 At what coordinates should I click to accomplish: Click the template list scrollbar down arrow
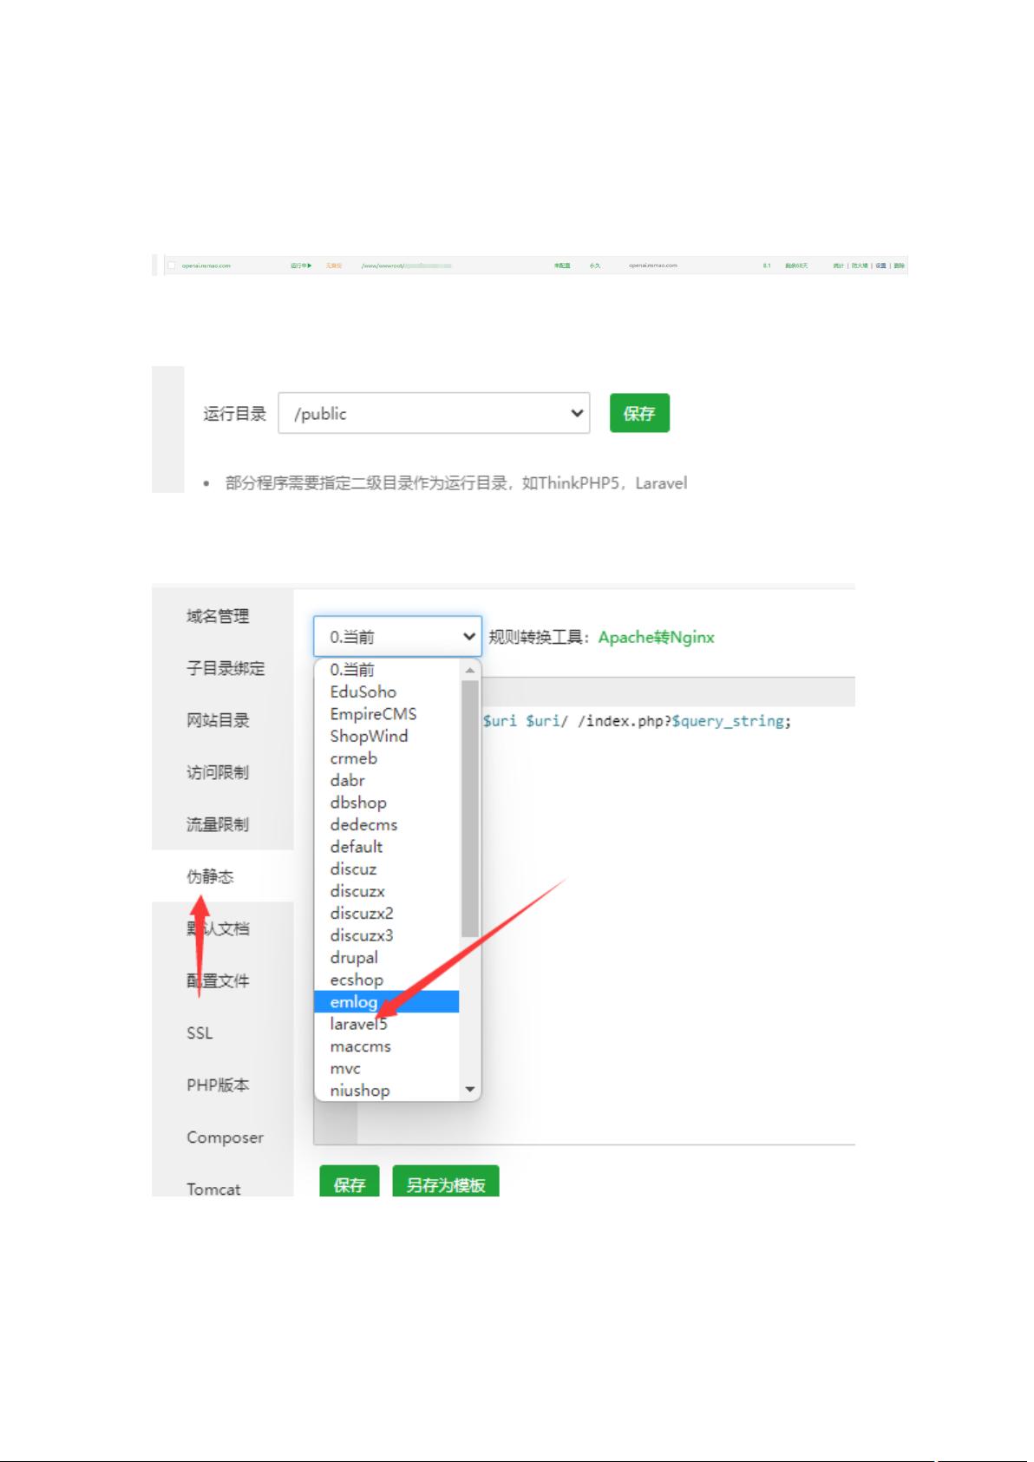point(470,1089)
